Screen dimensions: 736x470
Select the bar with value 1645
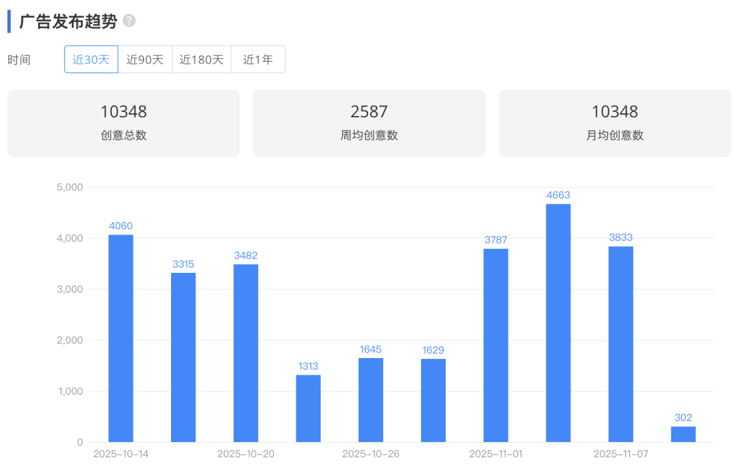click(x=371, y=400)
